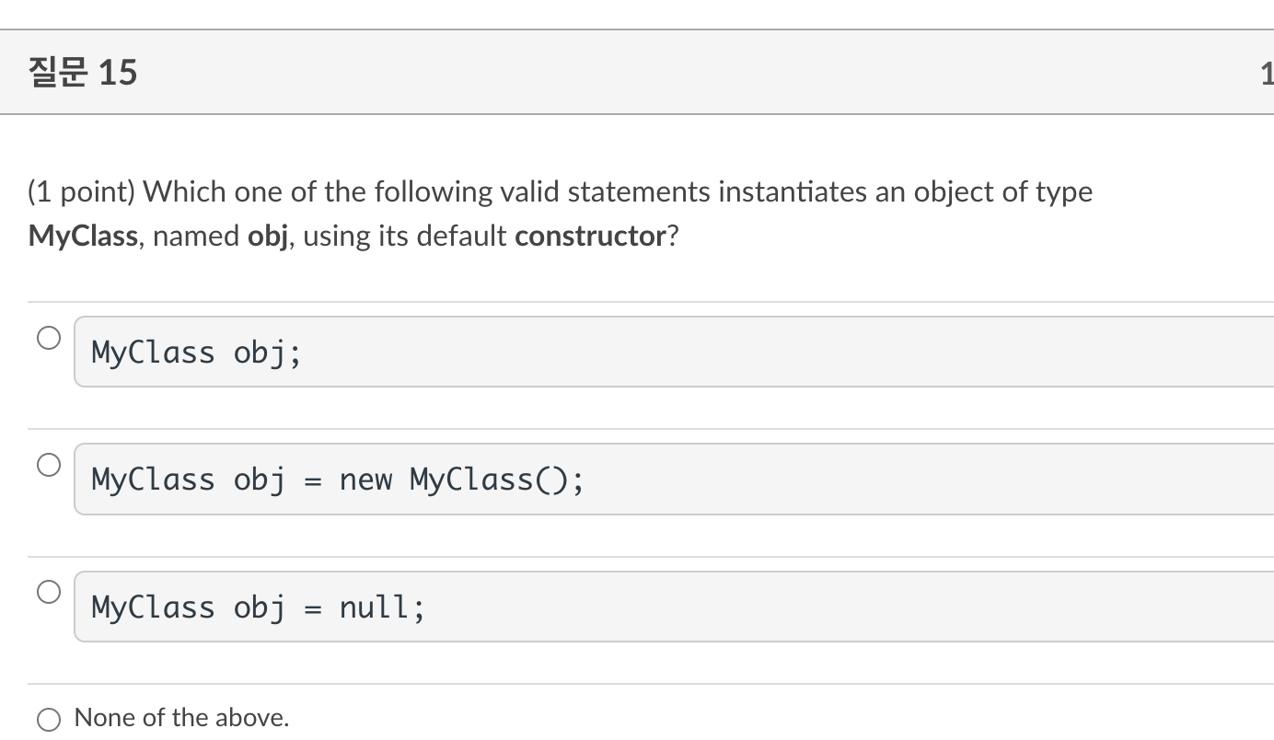The width and height of the screenshot is (1274, 740).
Task: Select the "None of the above." radio button
Action: (49, 719)
